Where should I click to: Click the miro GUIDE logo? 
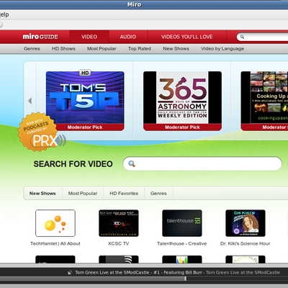click(40, 37)
